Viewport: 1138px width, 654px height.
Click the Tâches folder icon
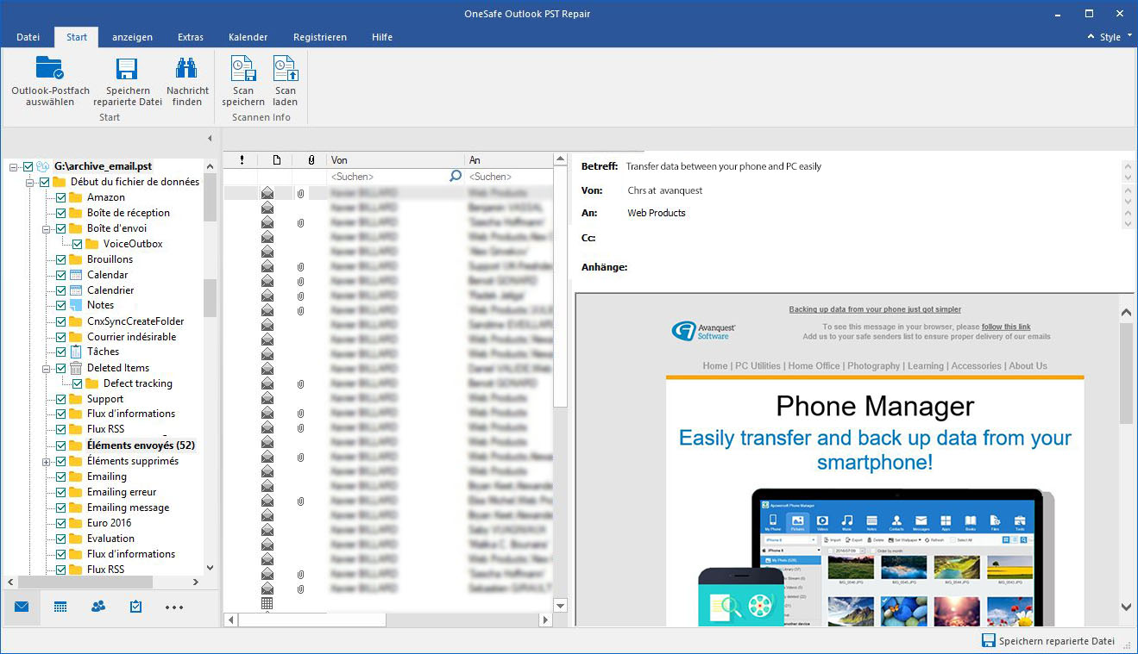pos(76,352)
